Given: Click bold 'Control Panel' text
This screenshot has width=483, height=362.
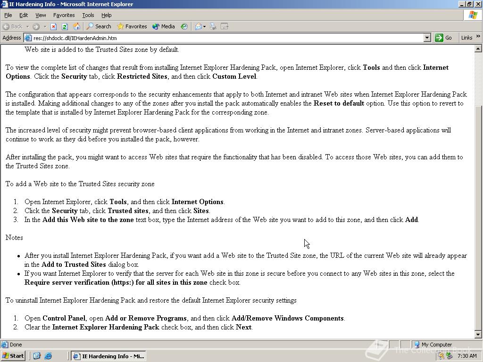Looking at the screenshot, I should click(64, 318).
